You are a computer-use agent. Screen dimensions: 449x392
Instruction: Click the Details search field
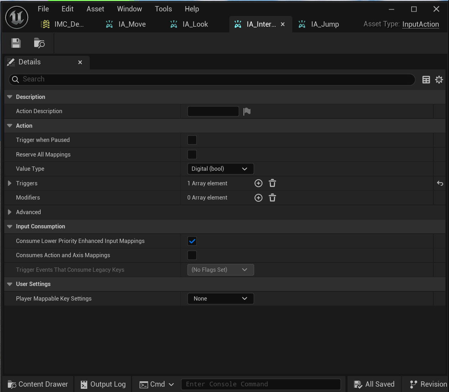(212, 79)
